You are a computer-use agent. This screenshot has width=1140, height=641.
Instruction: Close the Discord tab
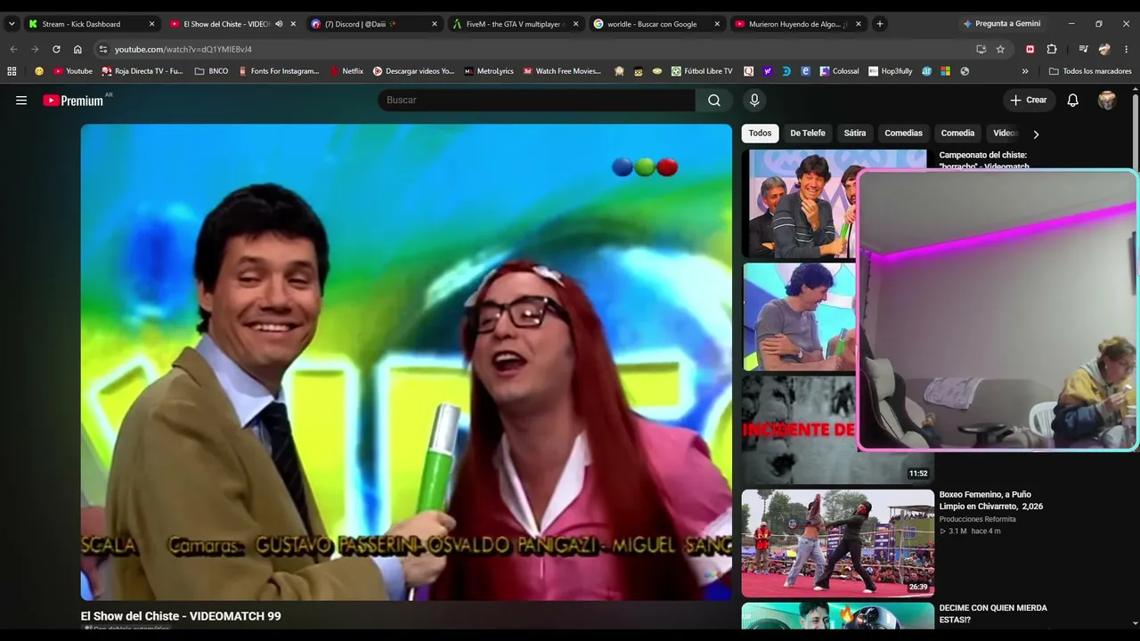[435, 24]
